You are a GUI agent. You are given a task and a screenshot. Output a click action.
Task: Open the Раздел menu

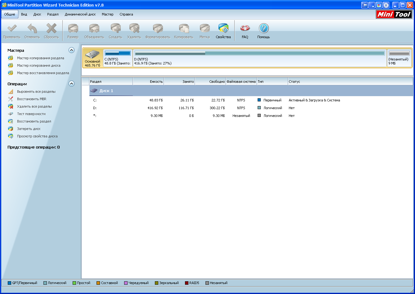click(x=53, y=14)
